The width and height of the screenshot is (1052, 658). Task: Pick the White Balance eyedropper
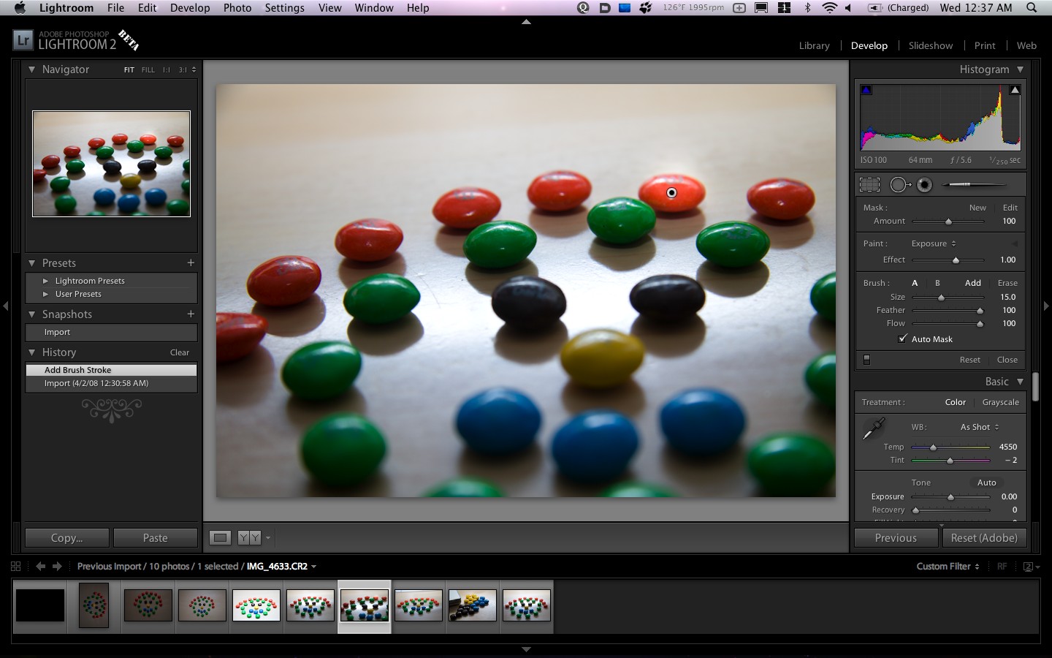pos(874,429)
